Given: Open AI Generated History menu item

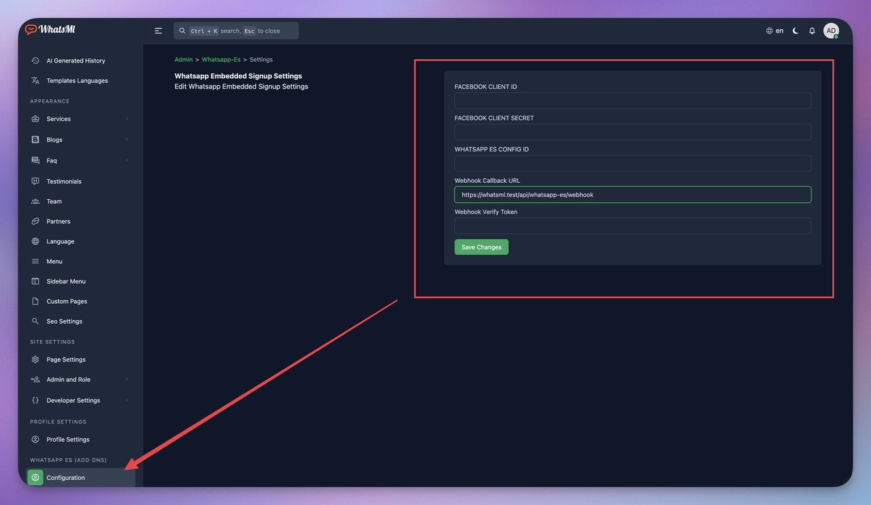Looking at the screenshot, I should tap(80, 60).
